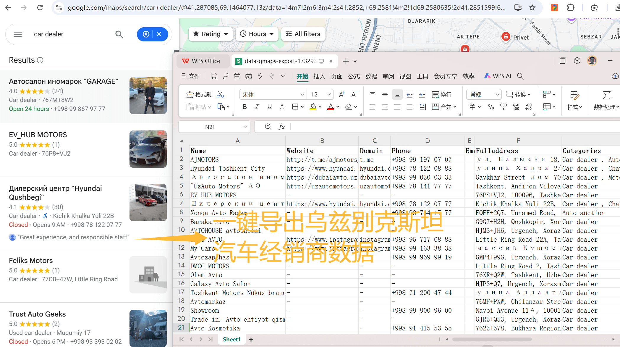Open the 文件 file menu
Image resolution: width=620 pixels, height=347 pixels.
pyautogui.click(x=191, y=76)
